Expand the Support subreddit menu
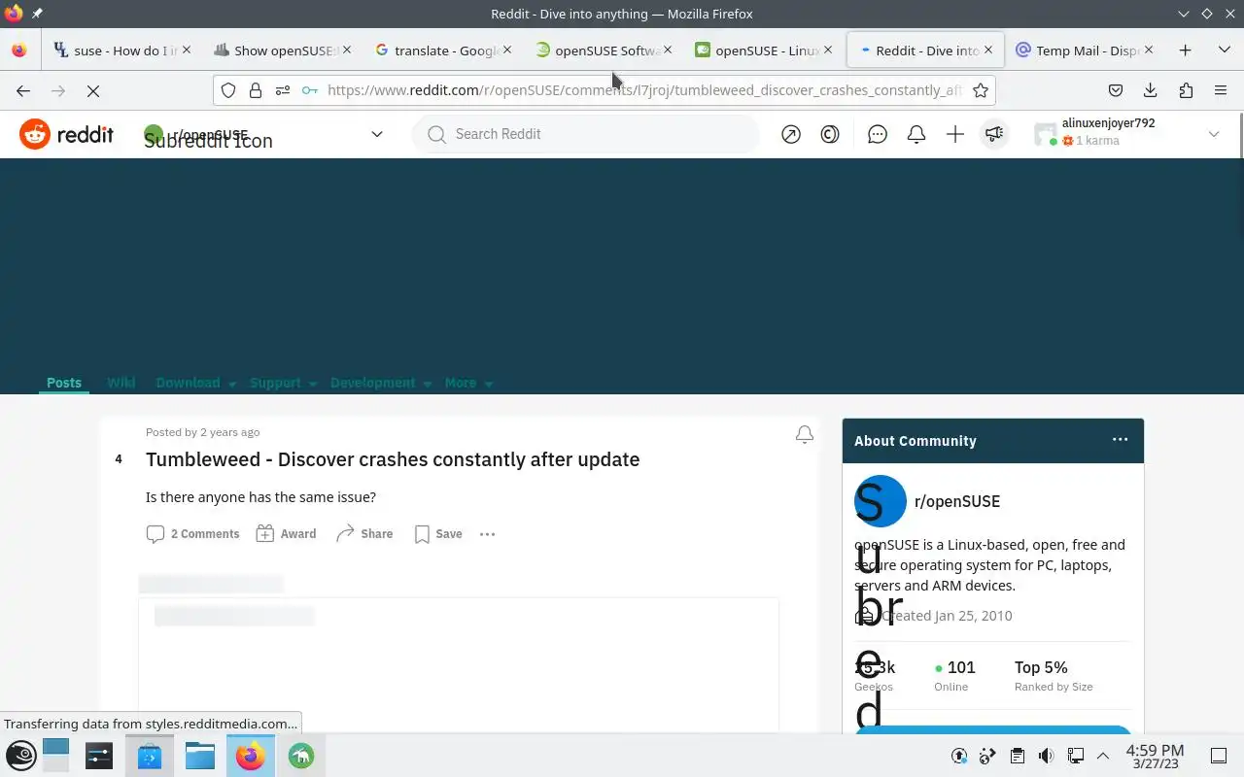1244x777 pixels. tap(284, 383)
